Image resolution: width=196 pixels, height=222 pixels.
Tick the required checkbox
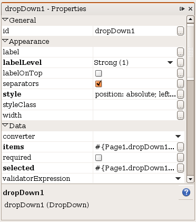pyautogui.click(x=99, y=158)
